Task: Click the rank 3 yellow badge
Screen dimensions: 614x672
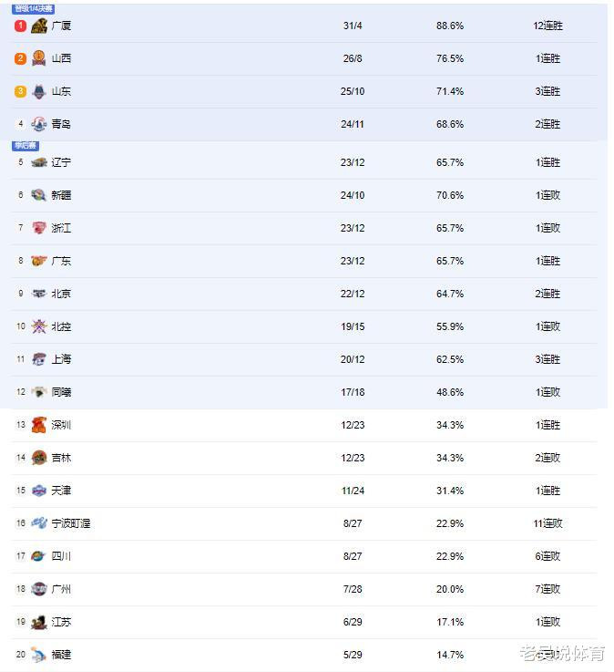Action: click(21, 92)
